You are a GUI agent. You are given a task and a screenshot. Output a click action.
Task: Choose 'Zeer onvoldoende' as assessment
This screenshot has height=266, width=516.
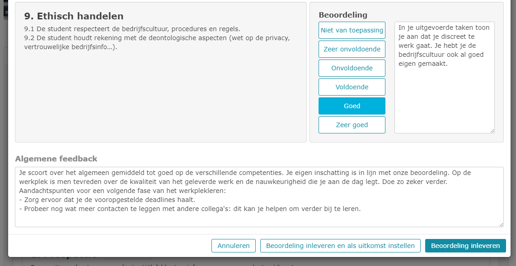(x=352, y=49)
